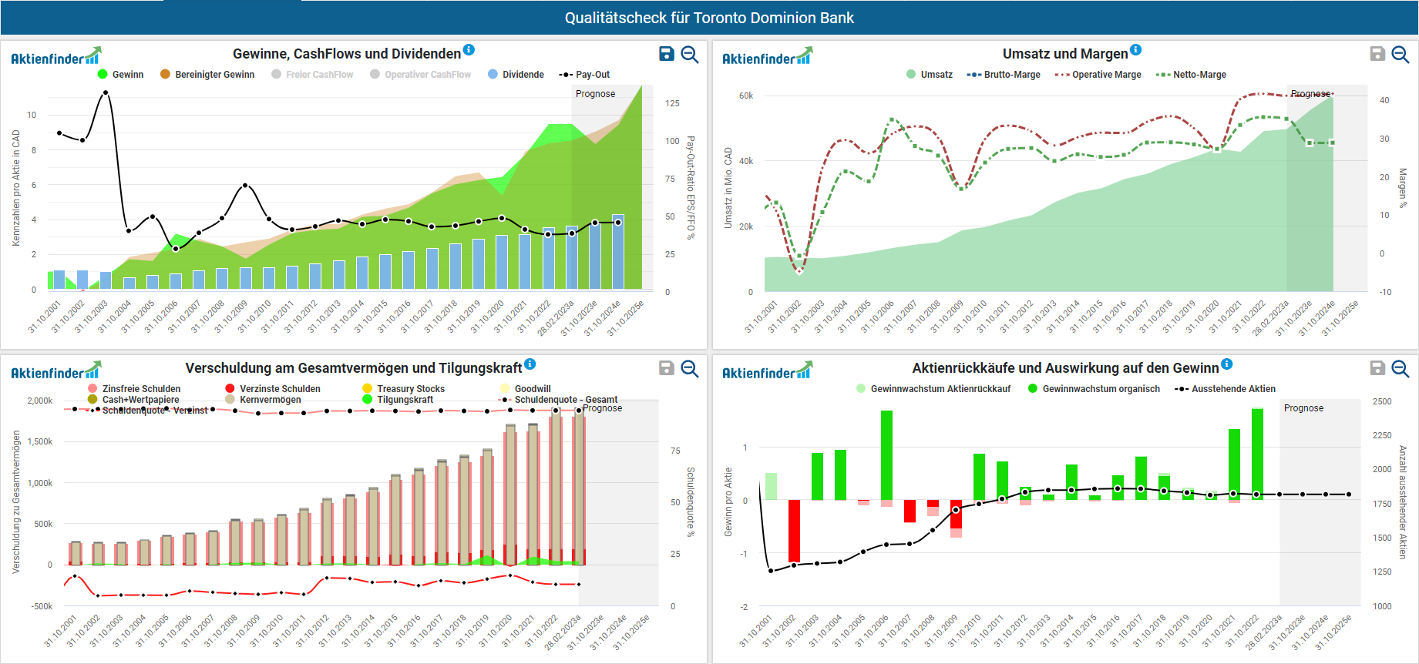The width and height of the screenshot is (1419, 664).
Task: Zoom out the Verschuldung chart with magnifier
Action: (x=690, y=368)
